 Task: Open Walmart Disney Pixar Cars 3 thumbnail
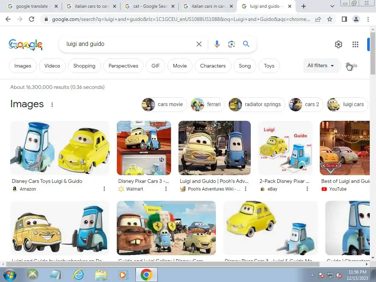(144, 148)
